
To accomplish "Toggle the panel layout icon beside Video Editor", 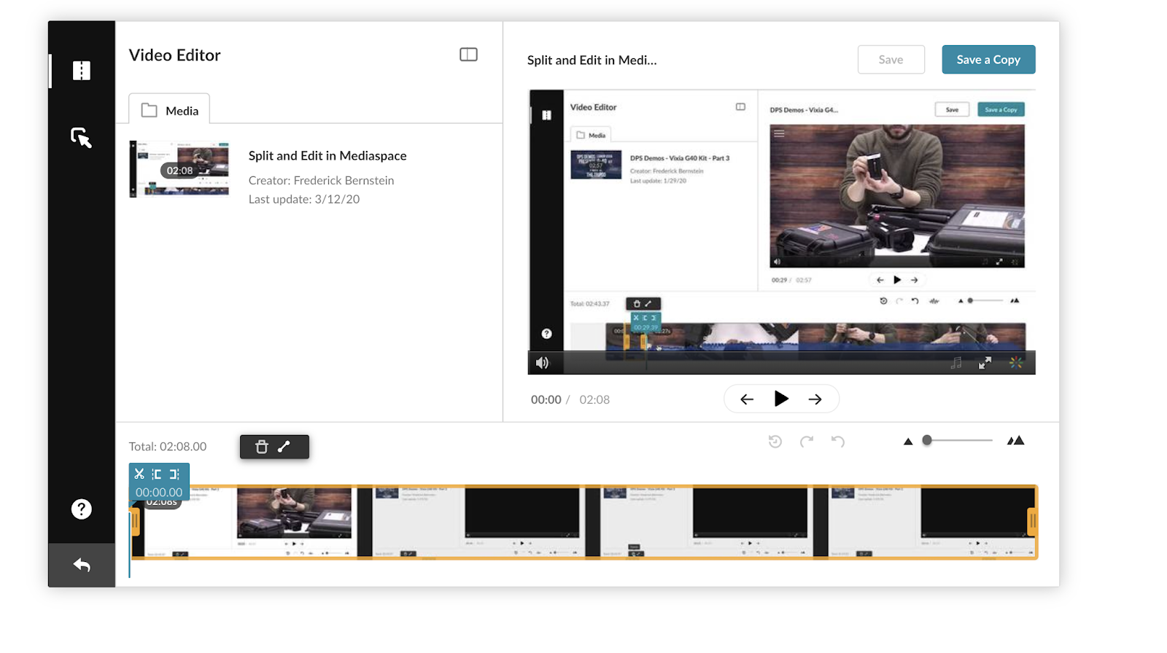I will 468,55.
